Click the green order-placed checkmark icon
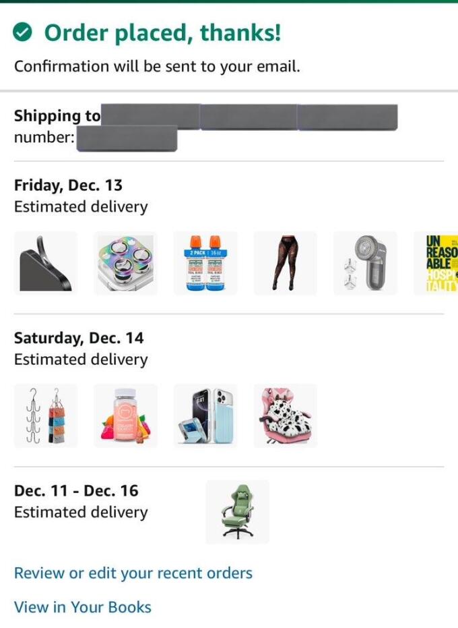Image resolution: width=458 pixels, height=628 pixels. tap(24, 32)
